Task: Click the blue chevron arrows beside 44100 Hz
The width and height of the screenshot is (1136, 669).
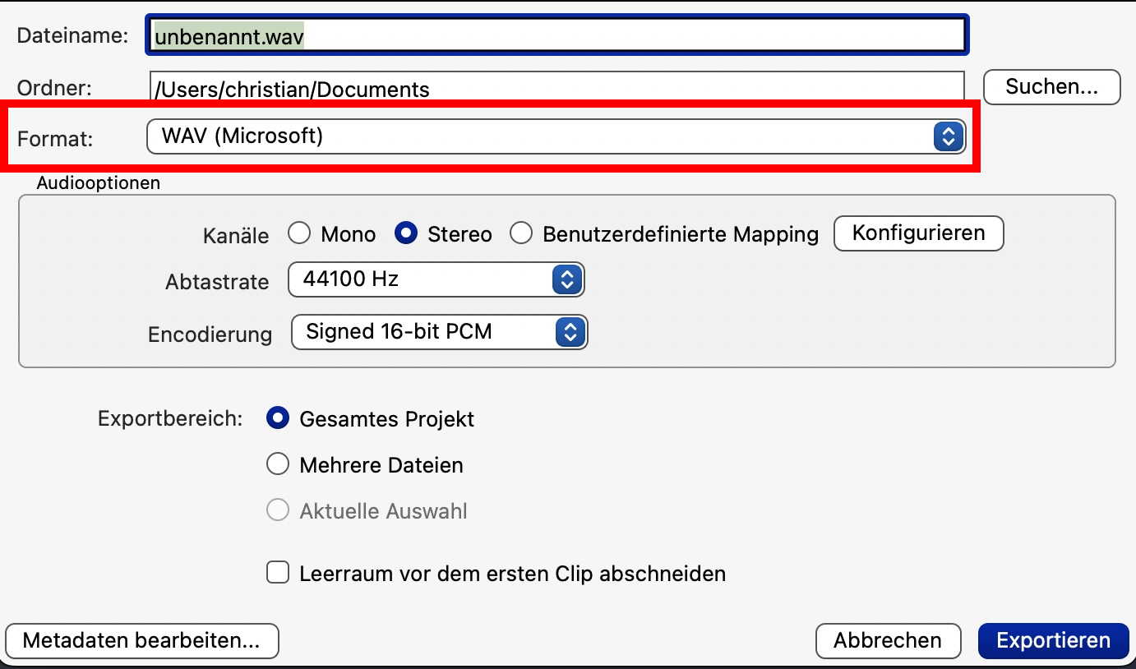Action: coord(566,280)
